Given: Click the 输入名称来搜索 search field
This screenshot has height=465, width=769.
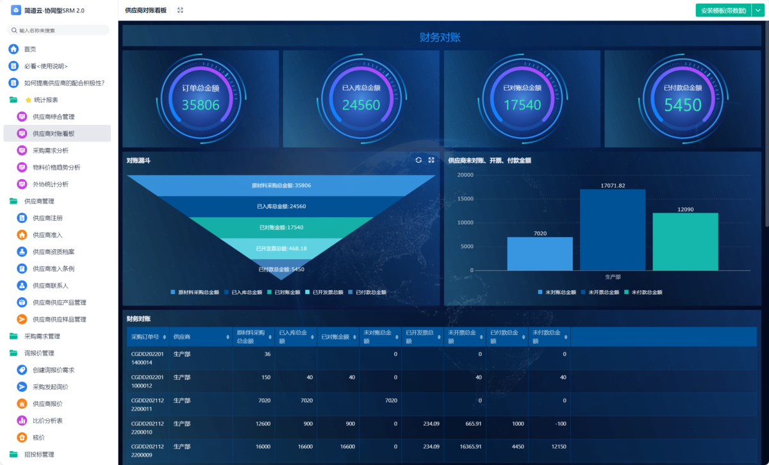Looking at the screenshot, I should [x=58, y=30].
